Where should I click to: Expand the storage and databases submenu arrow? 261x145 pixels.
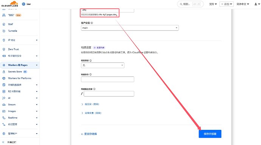[37, 85]
